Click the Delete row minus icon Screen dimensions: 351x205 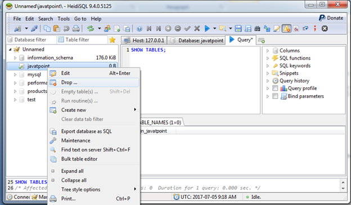tap(178, 29)
